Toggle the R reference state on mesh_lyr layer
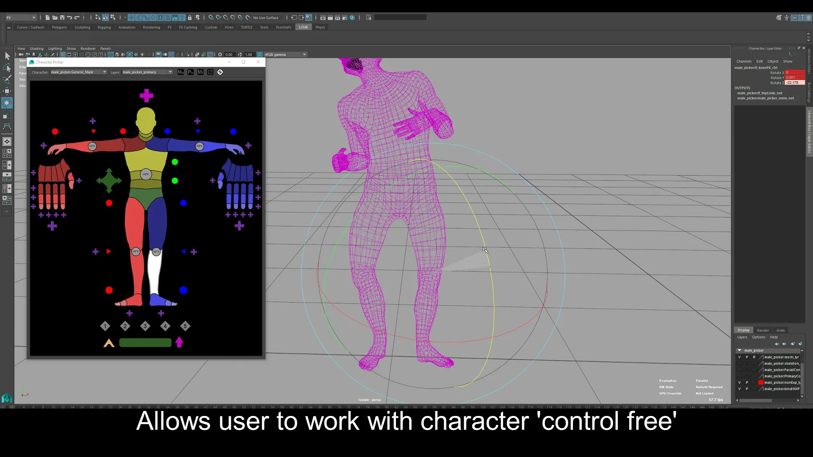The image size is (813, 457). 754,357
